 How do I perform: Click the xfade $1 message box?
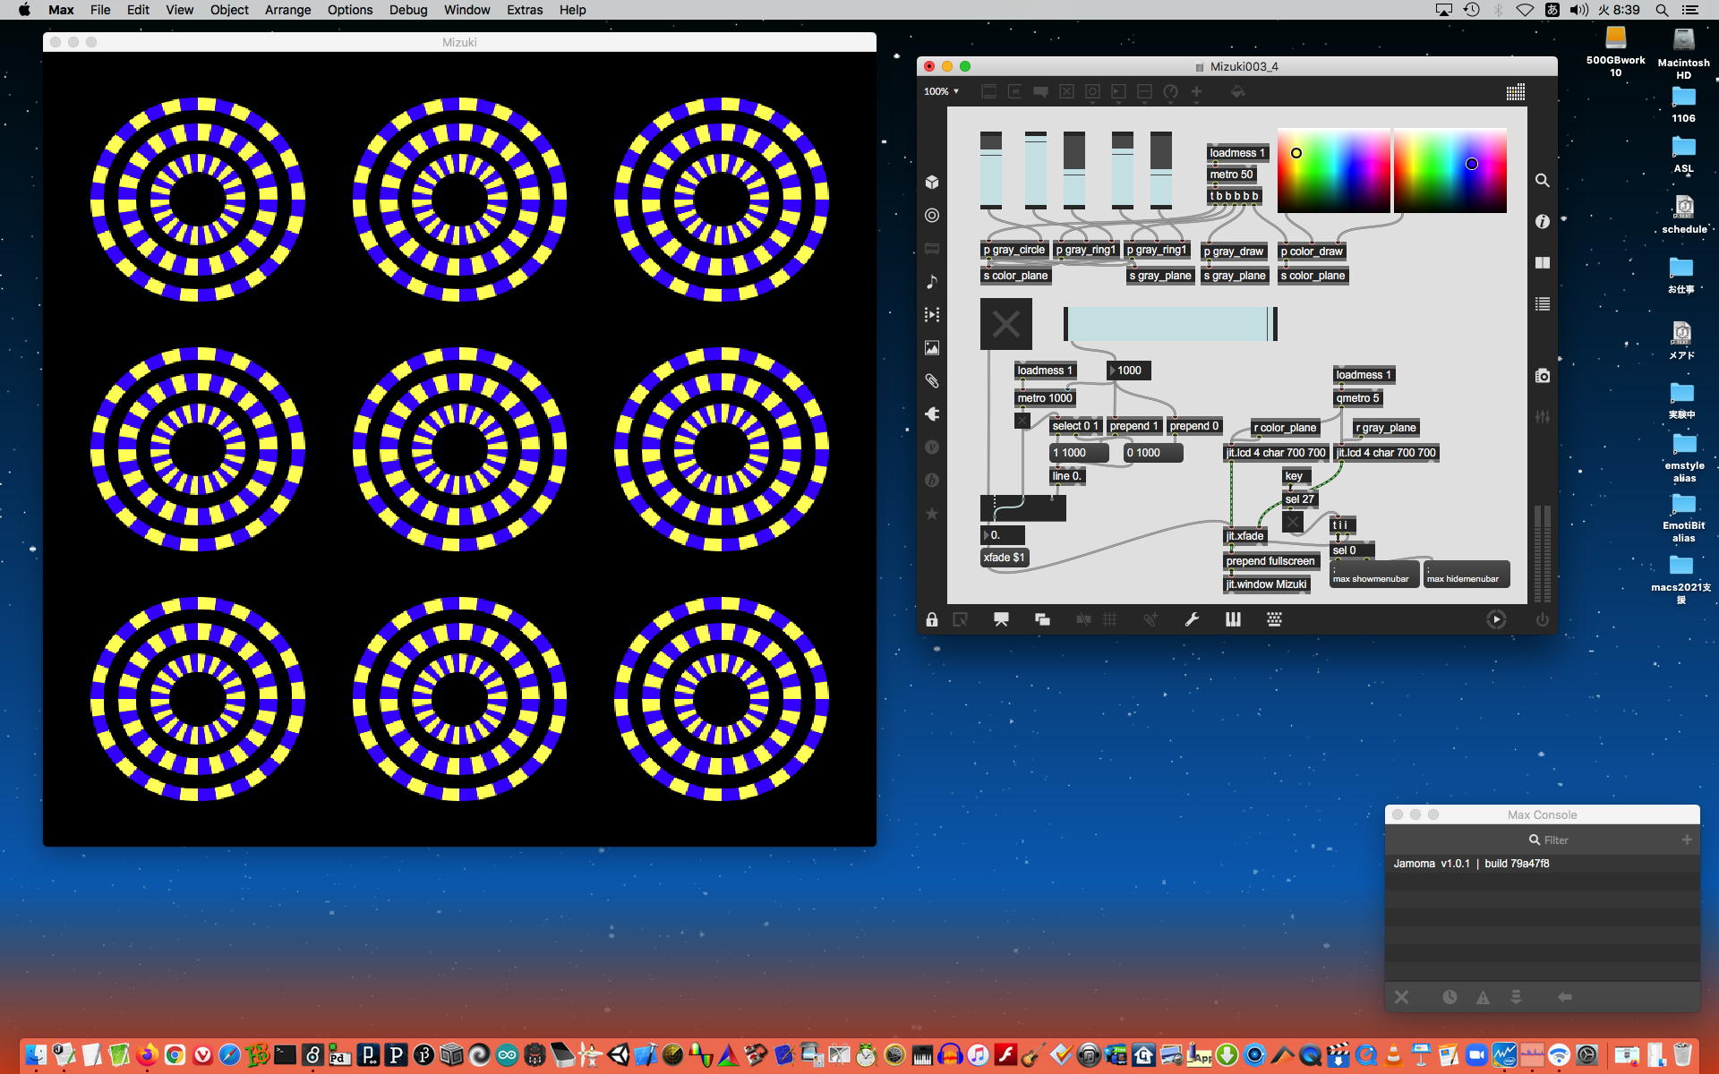tap(1004, 558)
